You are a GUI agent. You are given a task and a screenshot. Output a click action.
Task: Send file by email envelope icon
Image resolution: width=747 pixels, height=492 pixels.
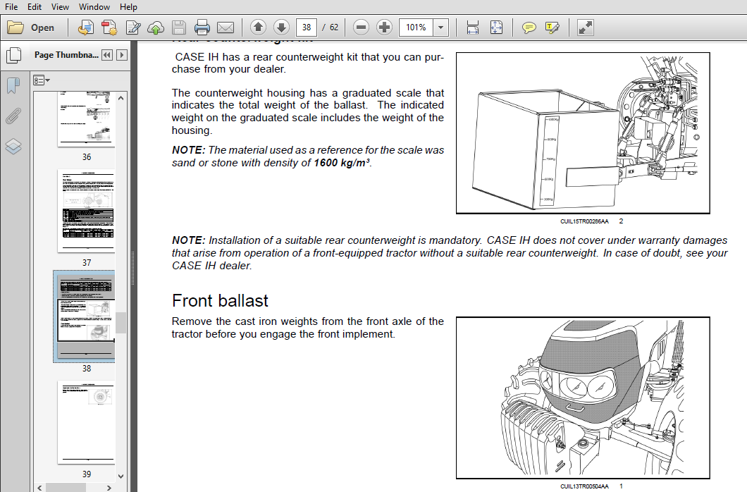(x=226, y=27)
